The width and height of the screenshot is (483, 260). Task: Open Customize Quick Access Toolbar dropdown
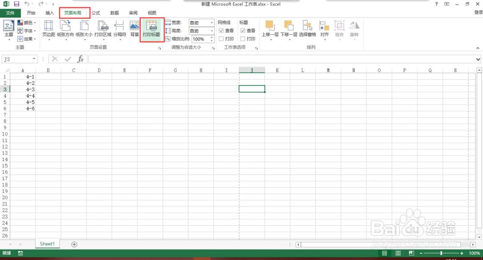53,4
